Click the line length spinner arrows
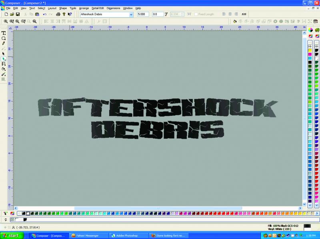 point(182,14)
